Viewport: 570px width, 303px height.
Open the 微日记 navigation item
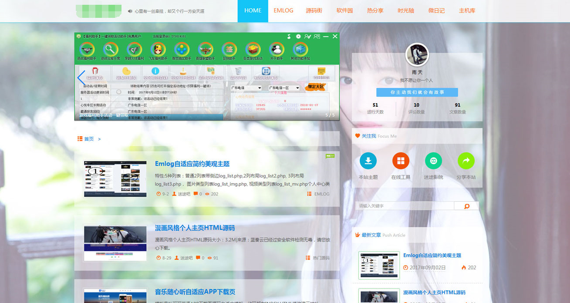tap(436, 11)
